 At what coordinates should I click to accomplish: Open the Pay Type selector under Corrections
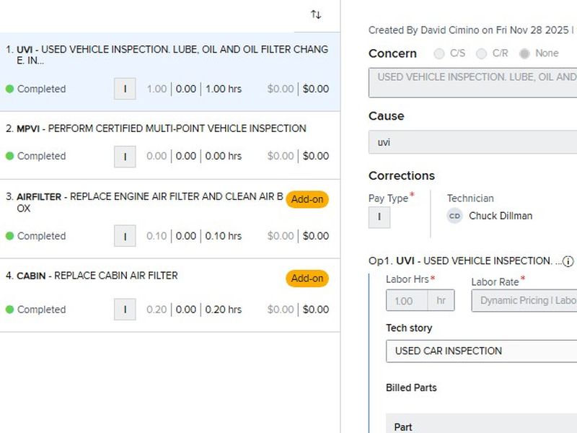pyautogui.click(x=379, y=217)
